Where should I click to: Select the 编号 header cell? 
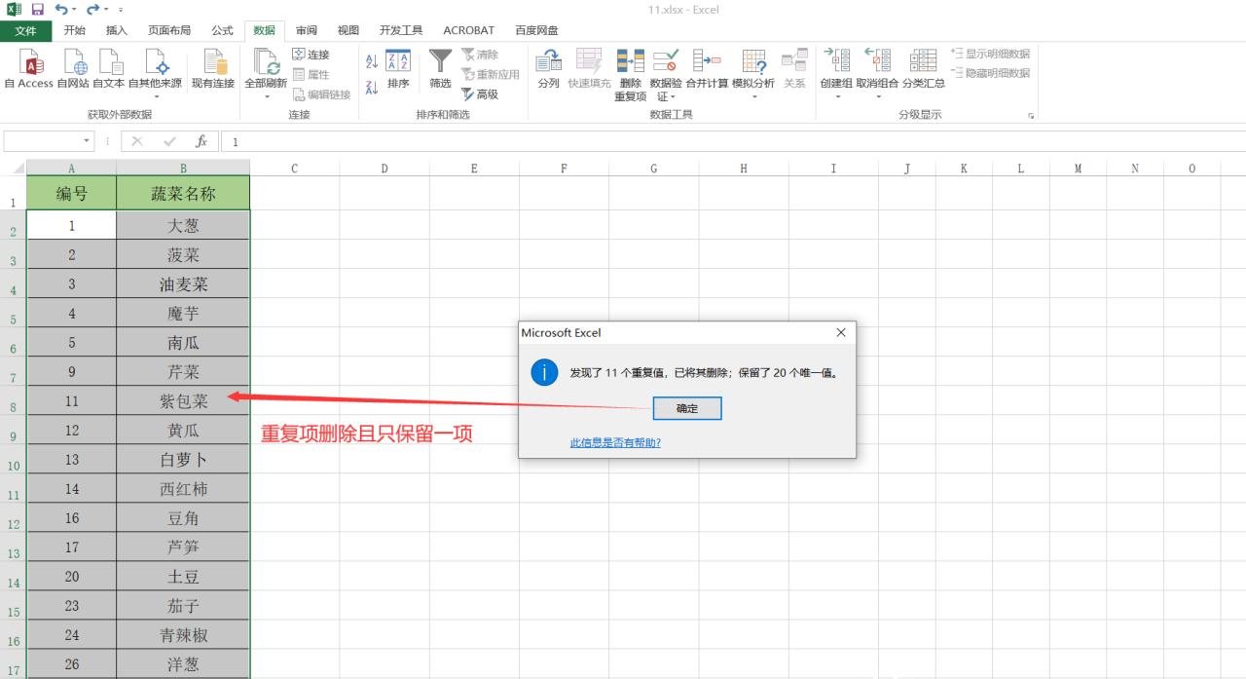click(72, 193)
